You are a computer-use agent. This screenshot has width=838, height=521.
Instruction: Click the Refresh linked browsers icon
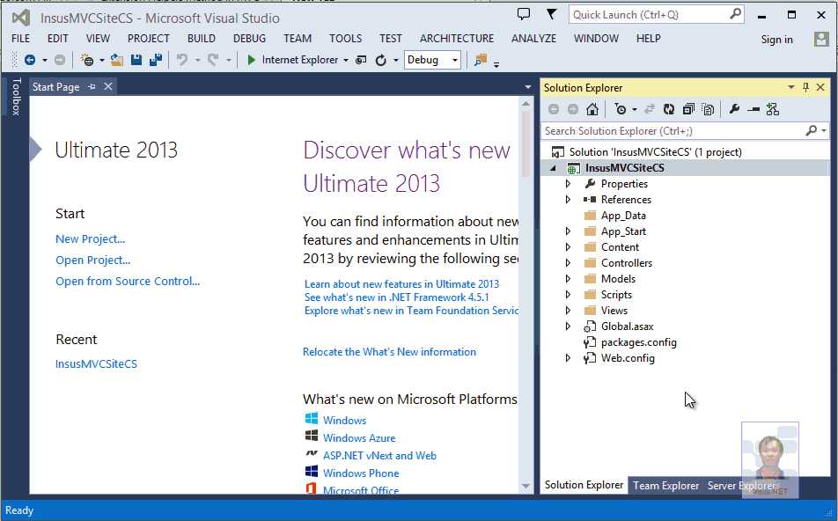(380, 60)
